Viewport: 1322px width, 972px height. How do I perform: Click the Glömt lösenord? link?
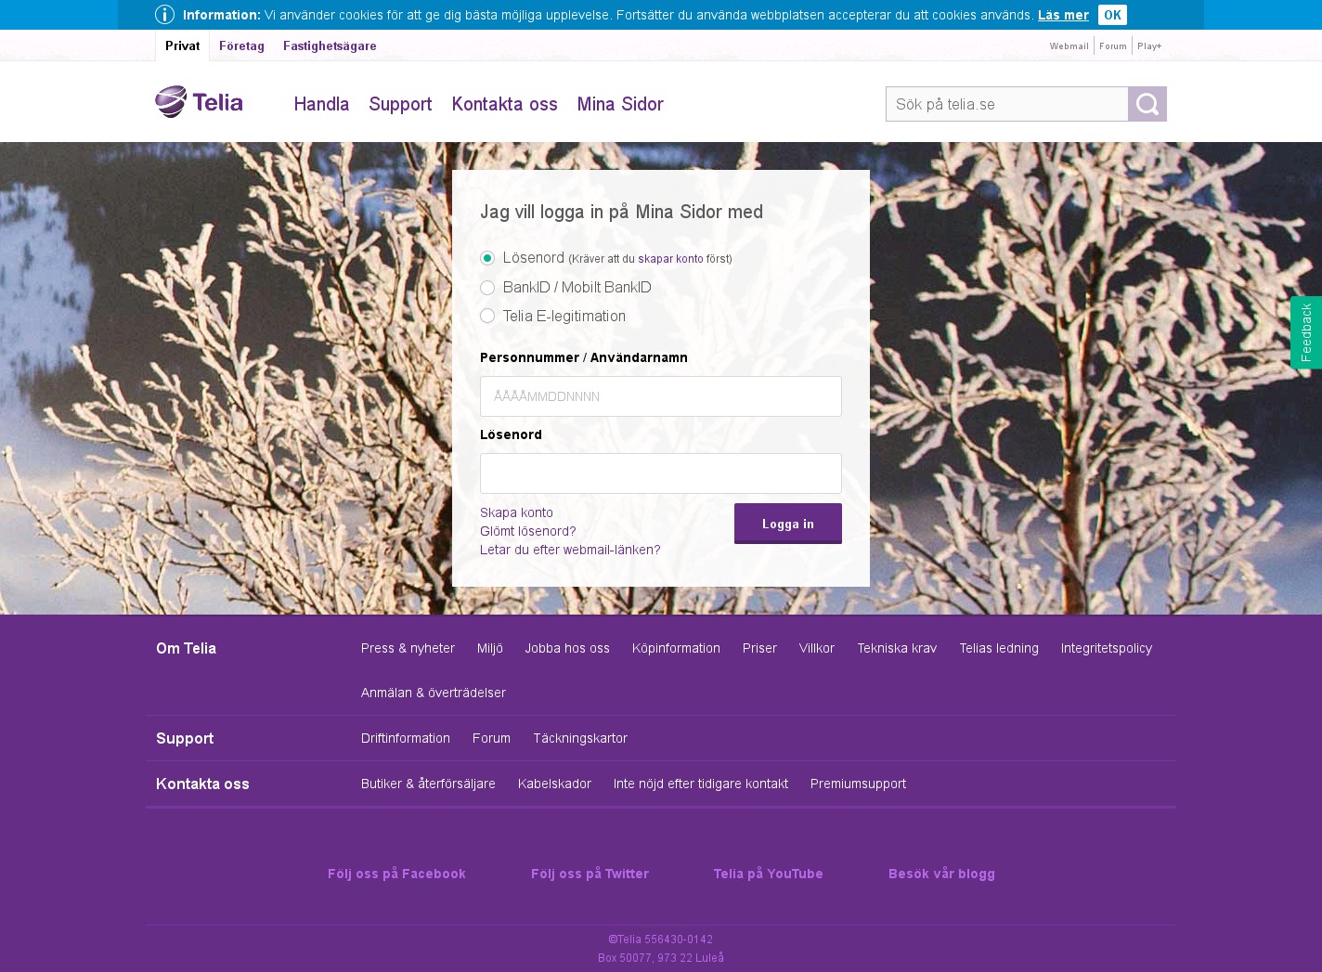click(x=528, y=531)
